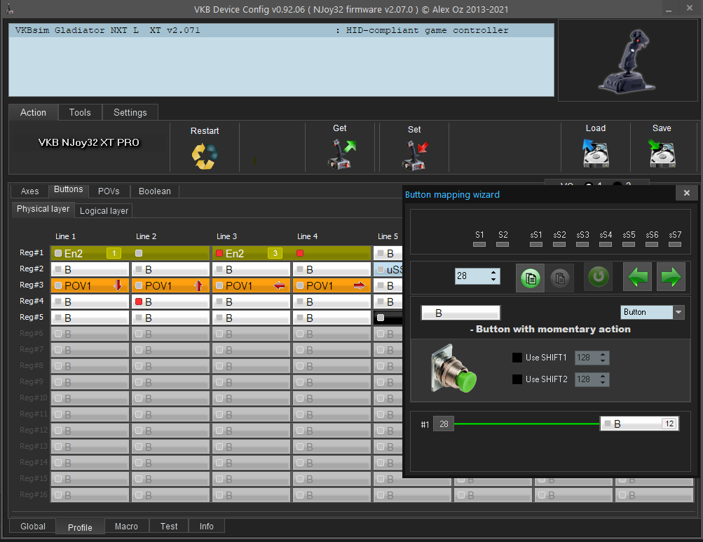
Task: Select the Physical layer tab
Action: tap(43, 209)
